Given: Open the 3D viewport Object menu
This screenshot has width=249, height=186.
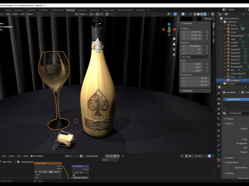Looking at the screenshot, I should [x=30, y=14].
